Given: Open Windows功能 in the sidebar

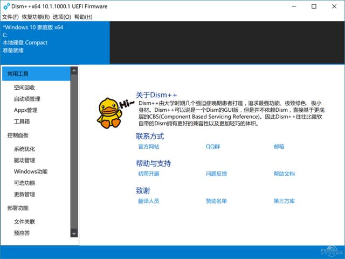Looking at the screenshot, I should pyautogui.click(x=31, y=171).
